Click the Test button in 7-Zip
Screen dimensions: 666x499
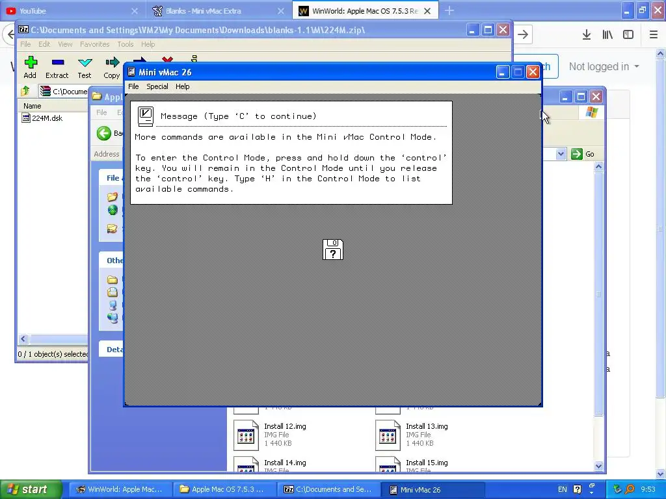(85, 68)
